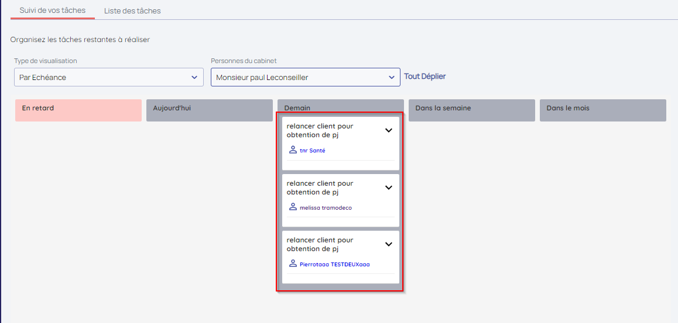Open the tnr Santé client link
The width and height of the screenshot is (678, 323).
click(x=312, y=151)
